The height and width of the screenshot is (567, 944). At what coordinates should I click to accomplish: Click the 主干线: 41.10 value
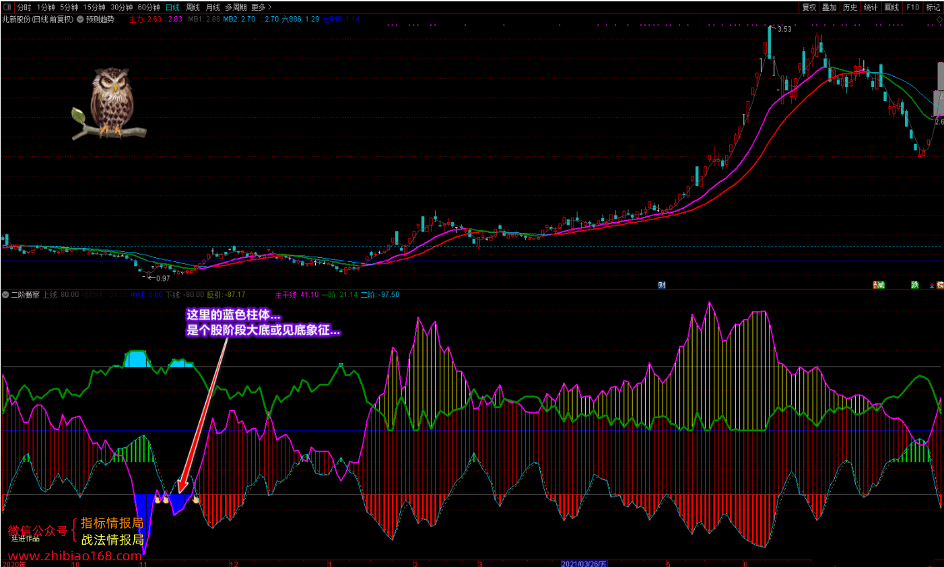(297, 295)
